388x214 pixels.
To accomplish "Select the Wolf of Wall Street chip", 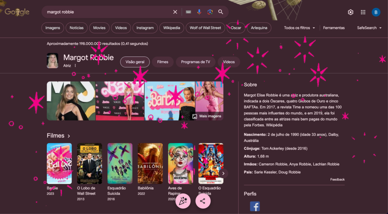I will click(205, 28).
